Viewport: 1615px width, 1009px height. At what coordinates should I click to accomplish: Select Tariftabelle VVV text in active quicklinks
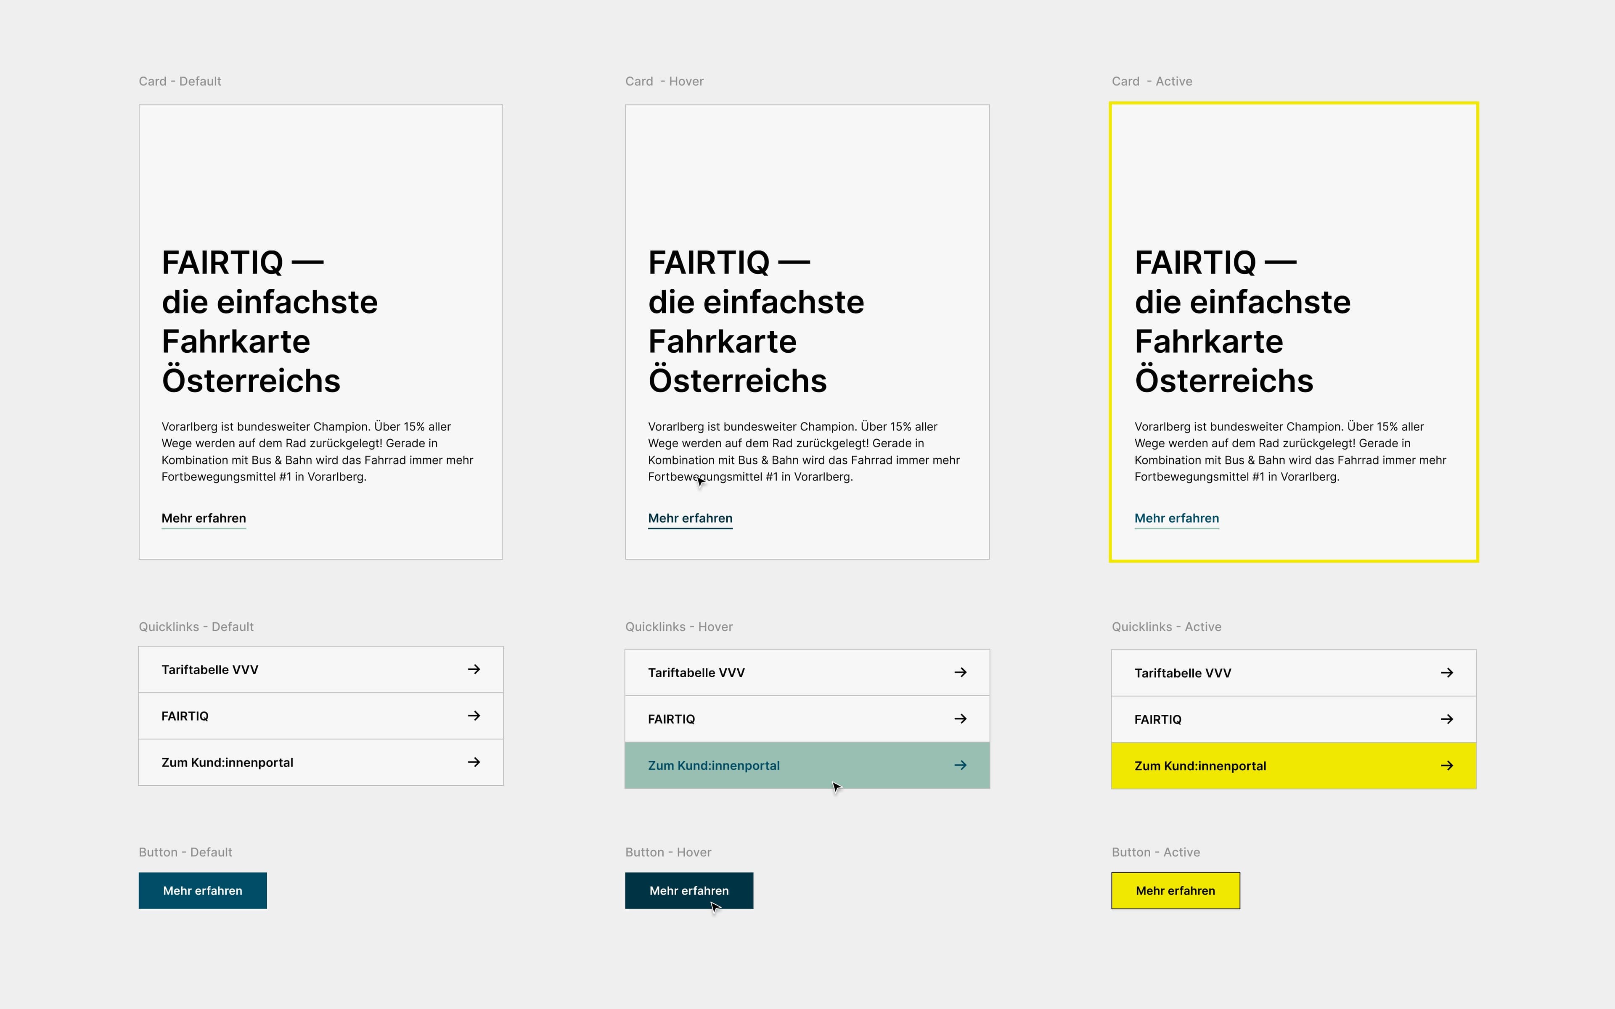1183,674
